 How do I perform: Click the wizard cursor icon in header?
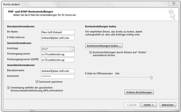172,15
